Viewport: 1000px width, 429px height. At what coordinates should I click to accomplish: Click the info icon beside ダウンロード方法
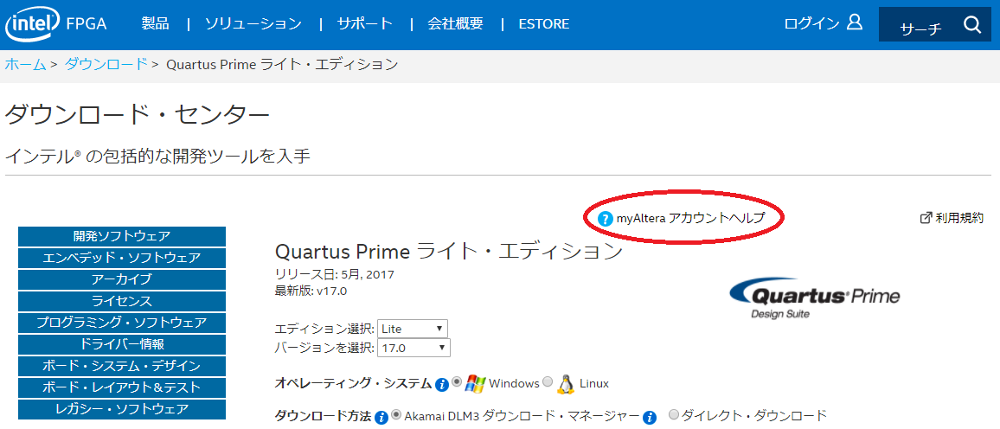tap(381, 418)
